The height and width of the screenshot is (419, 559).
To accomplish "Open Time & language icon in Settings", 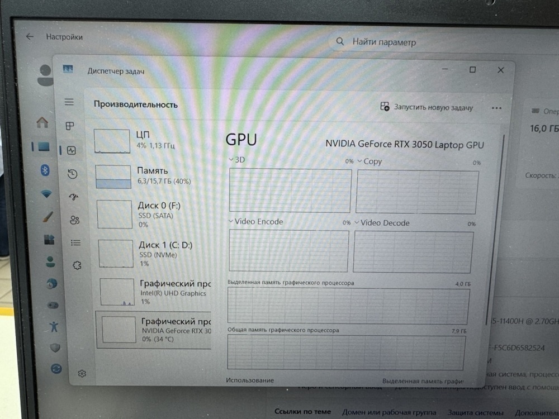I will pyautogui.click(x=51, y=284).
